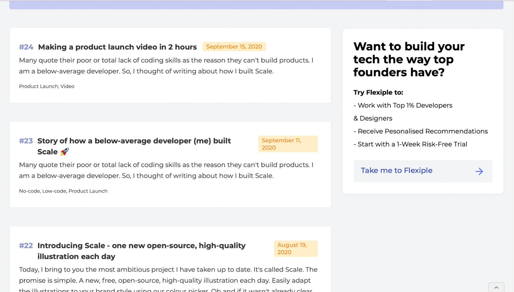Select the Video tag under post #24
The image size is (514, 292).
[67, 87]
